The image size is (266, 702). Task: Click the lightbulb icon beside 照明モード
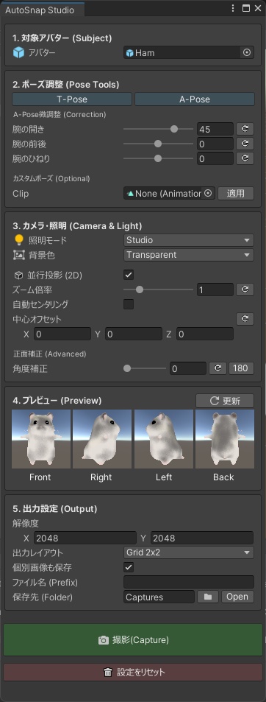(x=19, y=240)
